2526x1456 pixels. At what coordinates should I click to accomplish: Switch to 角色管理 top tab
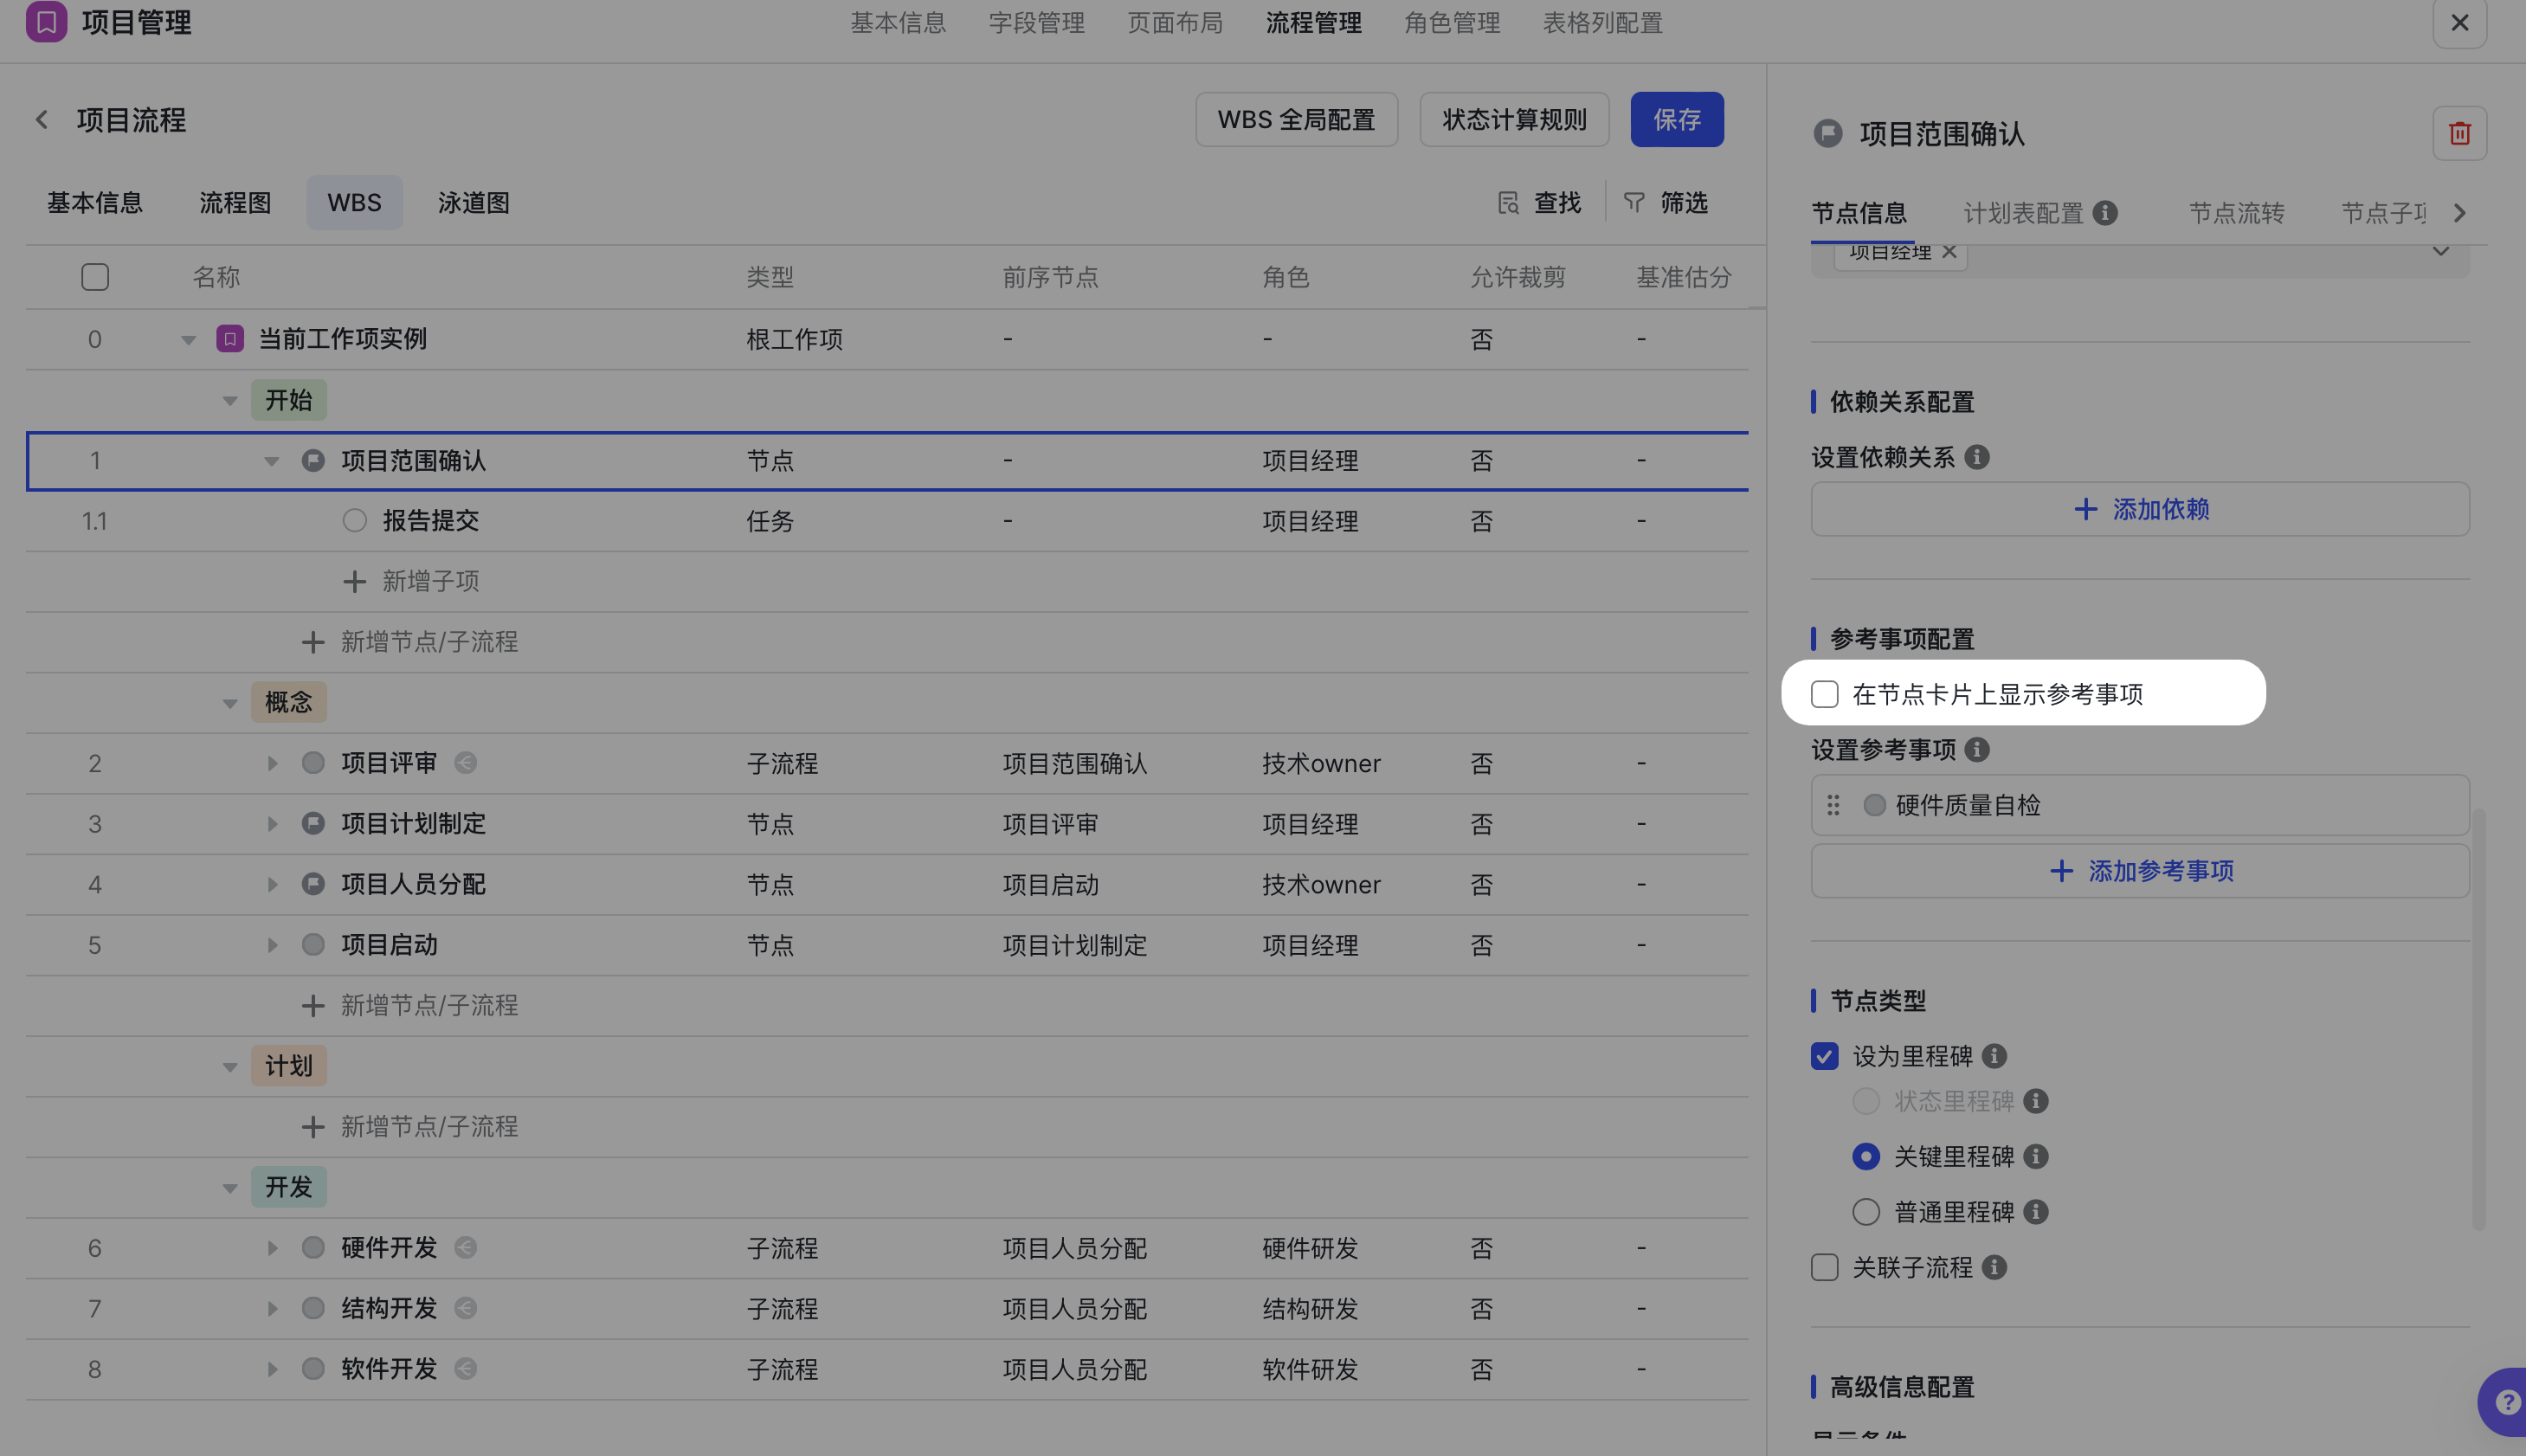tap(1452, 22)
